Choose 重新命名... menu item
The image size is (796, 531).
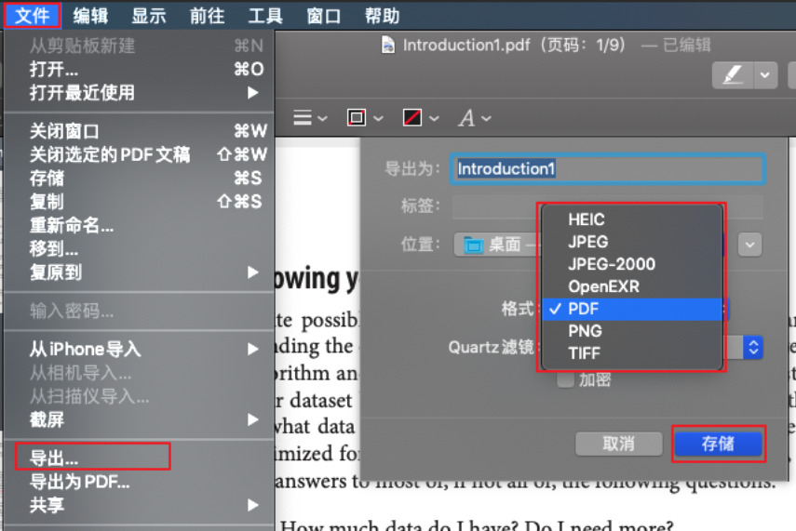(139, 225)
